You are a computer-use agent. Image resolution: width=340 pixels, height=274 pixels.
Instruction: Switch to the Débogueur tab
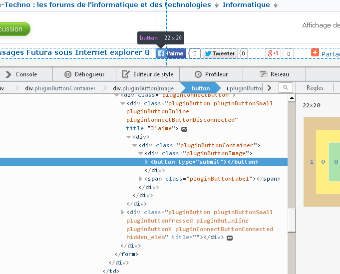(x=84, y=74)
